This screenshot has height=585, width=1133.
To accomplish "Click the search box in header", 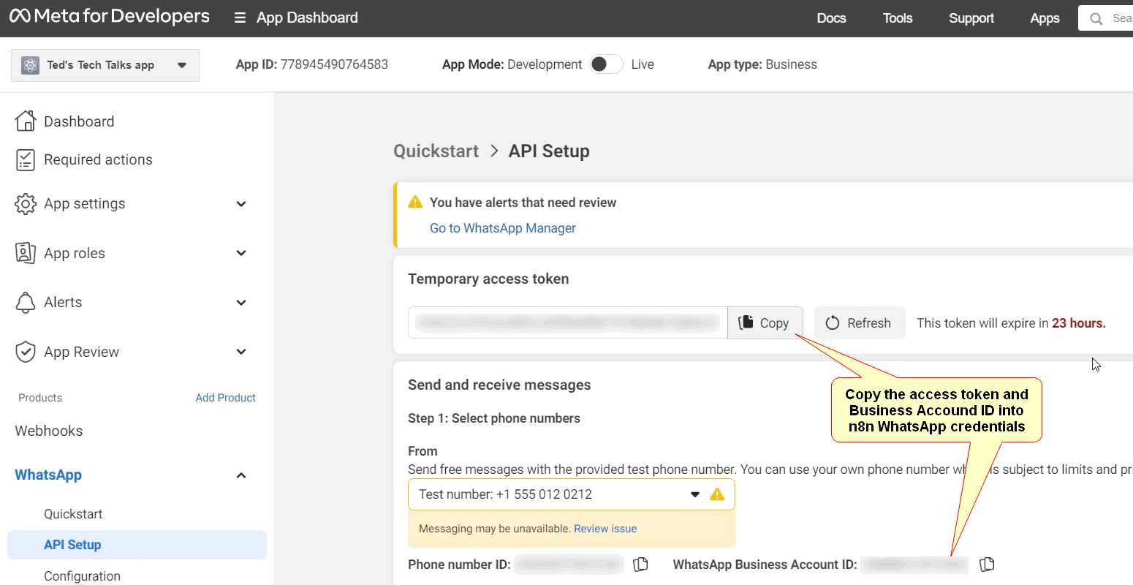I will (x=1105, y=18).
